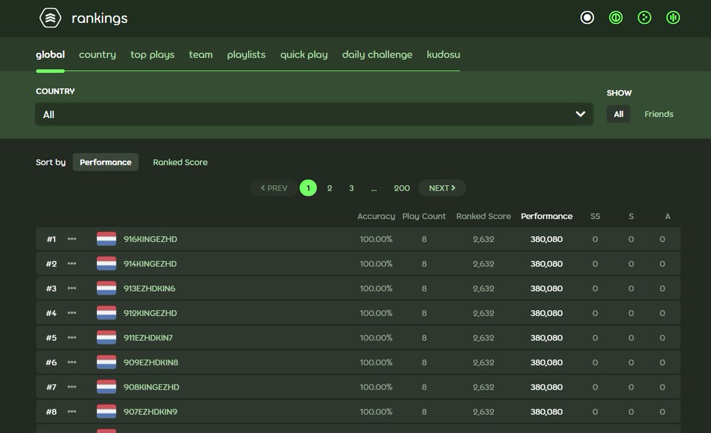Open the top plays tab
This screenshot has width=711, height=433.
pos(152,55)
